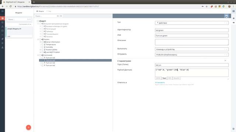Click the sidebar icon directly below Models

[x=3, y=22]
